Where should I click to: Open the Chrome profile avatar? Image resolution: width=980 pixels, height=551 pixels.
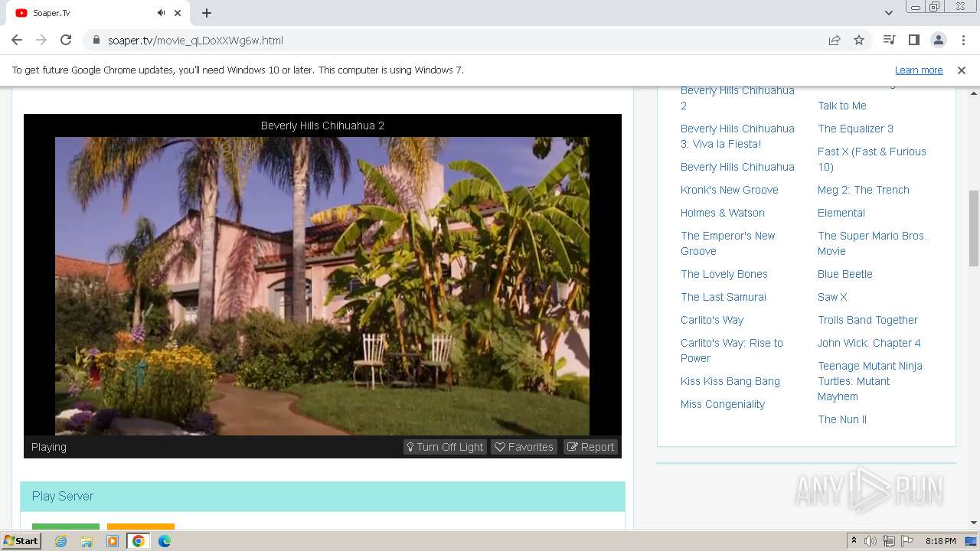click(939, 41)
